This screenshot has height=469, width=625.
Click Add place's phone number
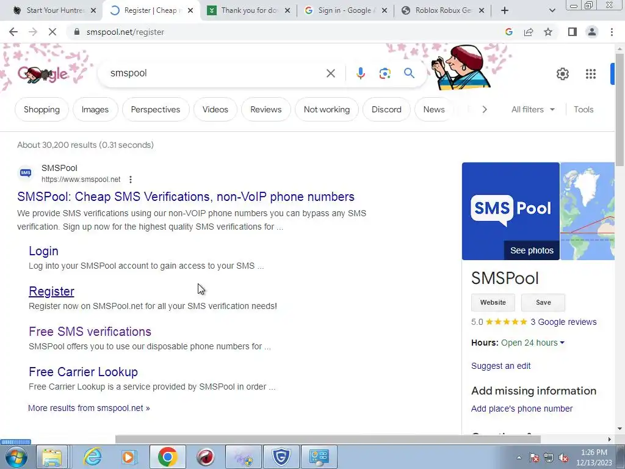coord(522,409)
